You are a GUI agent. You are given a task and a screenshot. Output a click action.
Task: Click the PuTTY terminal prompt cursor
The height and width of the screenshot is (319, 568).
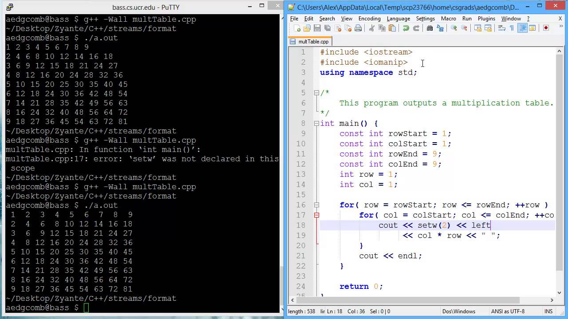(86, 308)
